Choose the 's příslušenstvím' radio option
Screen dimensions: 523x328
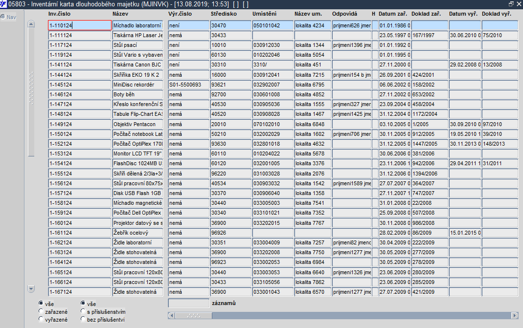tap(83, 311)
